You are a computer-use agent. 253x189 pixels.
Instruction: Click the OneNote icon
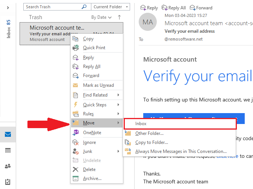75,133
